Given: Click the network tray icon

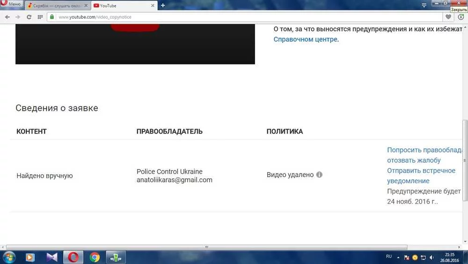Looking at the screenshot, I should [423, 257].
